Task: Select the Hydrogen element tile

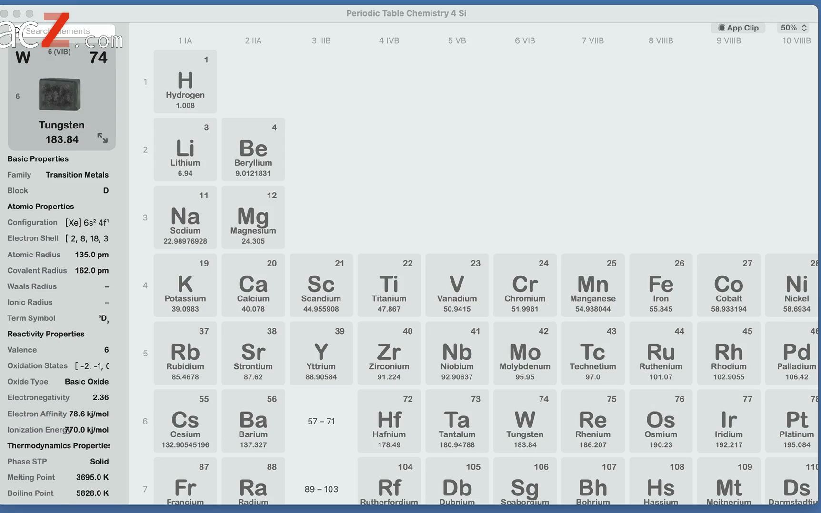Action: [x=185, y=81]
